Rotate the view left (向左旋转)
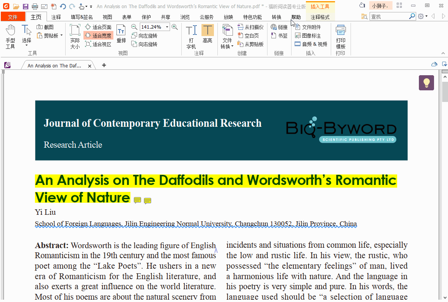 tap(144, 36)
